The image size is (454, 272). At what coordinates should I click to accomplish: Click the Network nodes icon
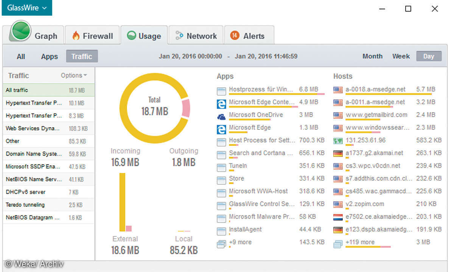tap(179, 36)
